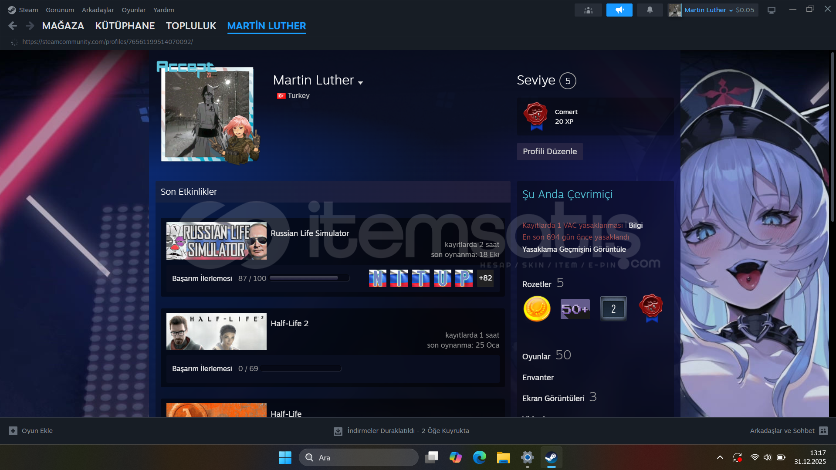The width and height of the screenshot is (836, 470).
Task: Click the Seviye 5 level circle
Action: point(568,81)
